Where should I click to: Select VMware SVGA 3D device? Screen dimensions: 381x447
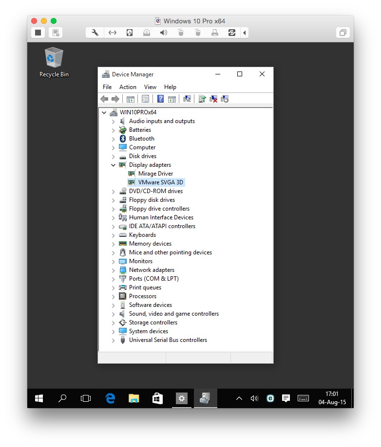[x=160, y=182]
